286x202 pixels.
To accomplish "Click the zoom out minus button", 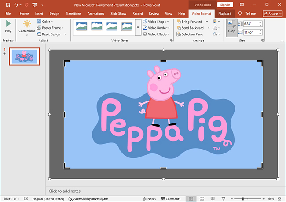I will pyautogui.click(x=231, y=199).
